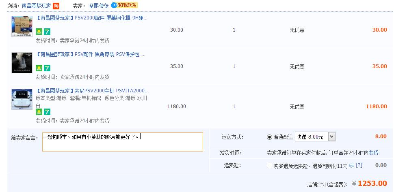Open the PSV2000配件 屏幕钢化膜 product link
Image resolution: width=394 pixels, height=192 pixels.
coord(92,18)
